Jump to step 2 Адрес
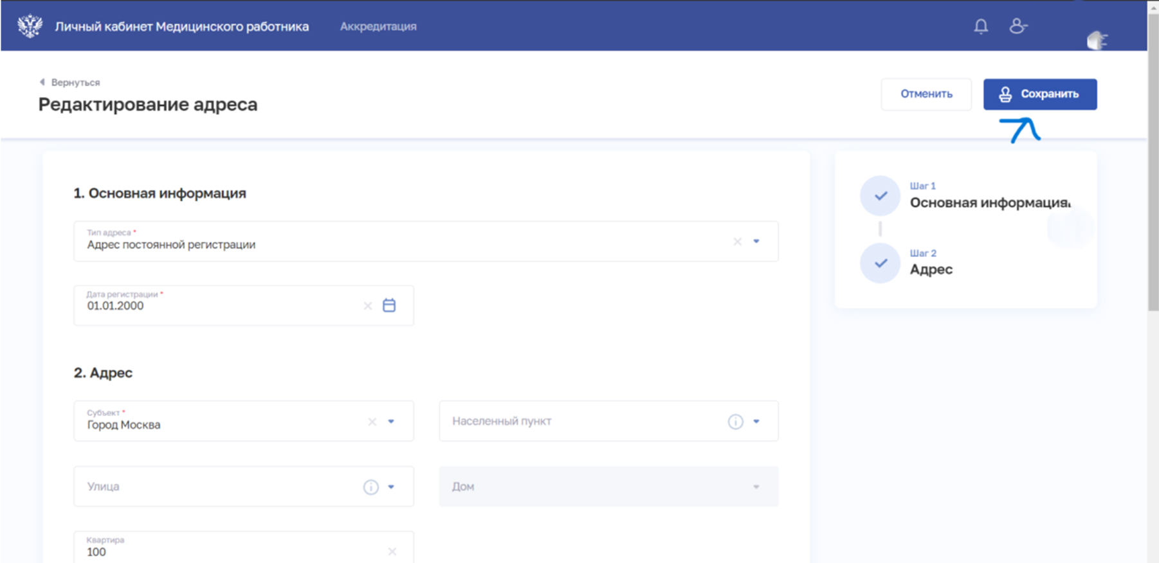The height and width of the screenshot is (563, 1159). (931, 269)
